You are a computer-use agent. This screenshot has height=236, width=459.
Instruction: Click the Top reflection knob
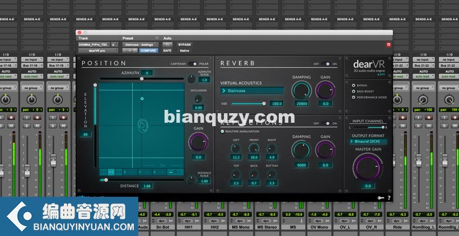[236, 174]
